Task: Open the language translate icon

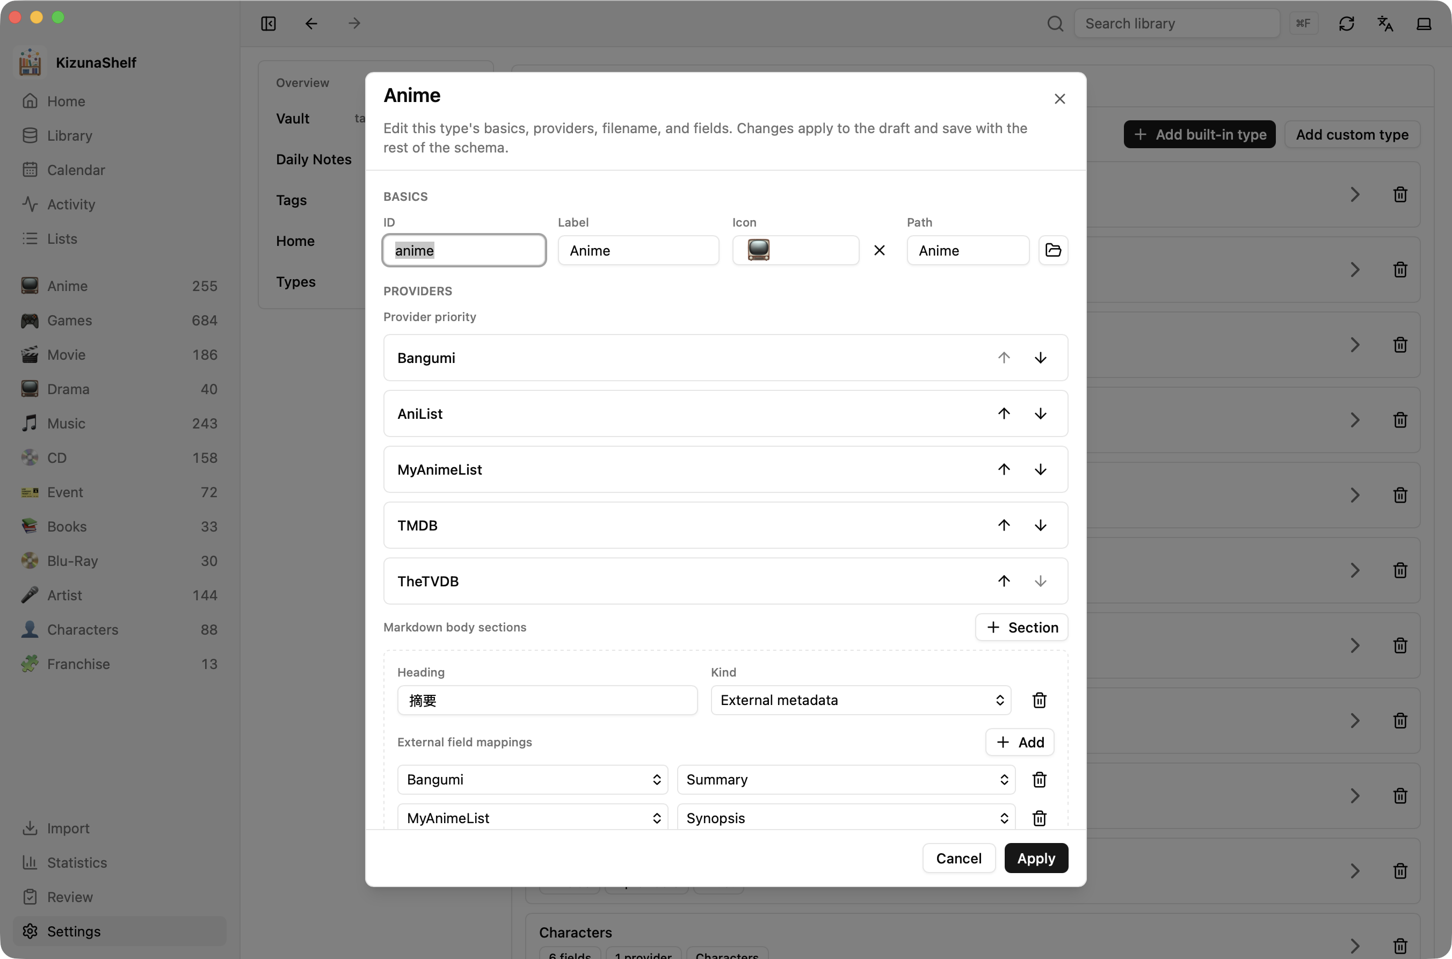Action: pyautogui.click(x=1385, y=23)
